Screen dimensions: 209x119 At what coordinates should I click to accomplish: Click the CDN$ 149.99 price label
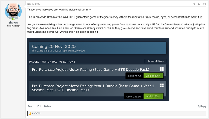pyautogui.click(x=134, y=97)
